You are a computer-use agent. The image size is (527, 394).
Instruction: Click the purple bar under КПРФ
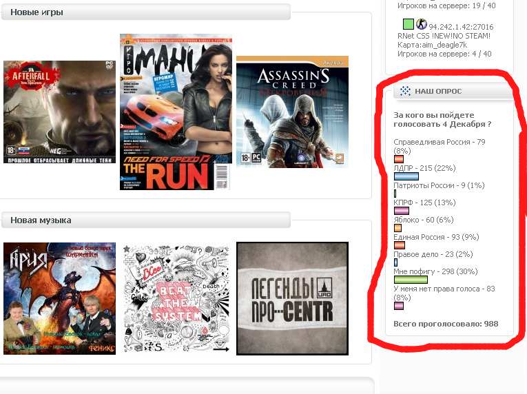pyautogui.click(x=402, y=211)
